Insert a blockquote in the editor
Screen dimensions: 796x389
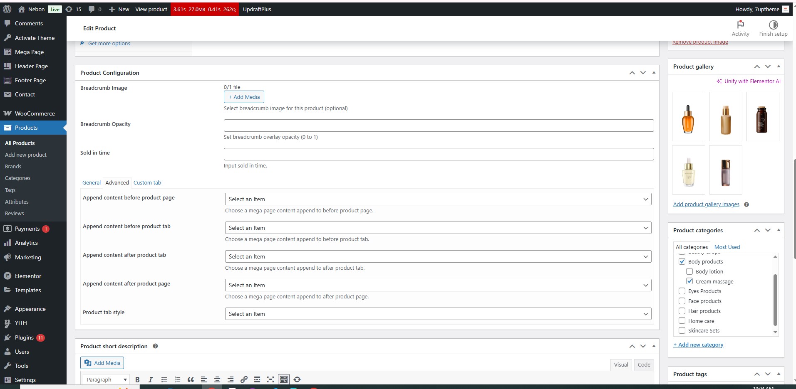(x=191, y=379)
